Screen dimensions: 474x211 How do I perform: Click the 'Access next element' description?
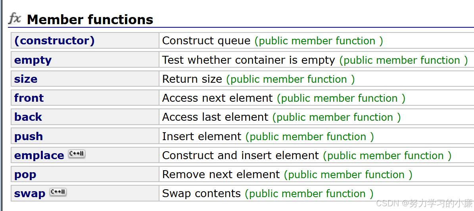[x=217, y=98]
